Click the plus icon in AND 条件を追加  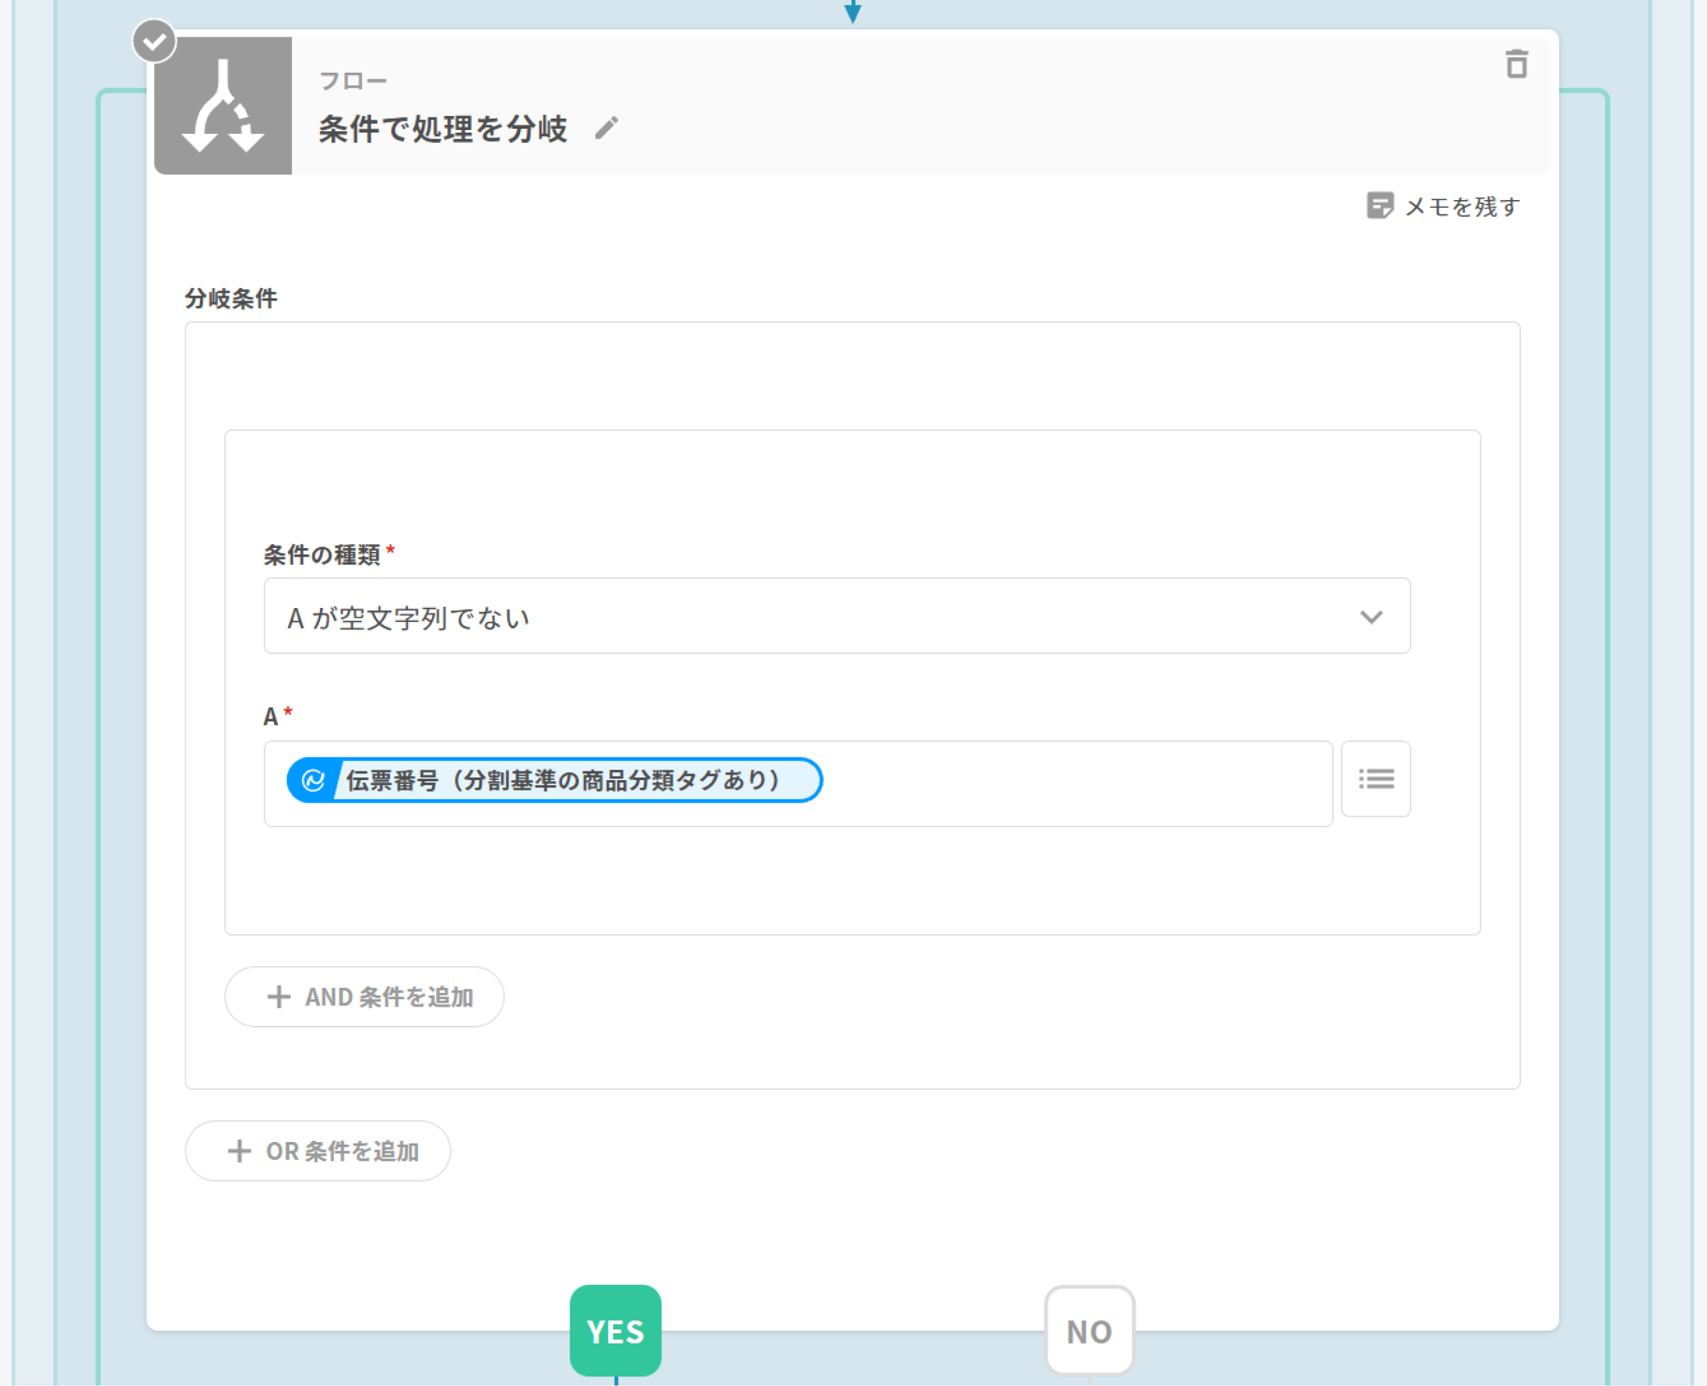pyautogui.click(x=279, y=997)
